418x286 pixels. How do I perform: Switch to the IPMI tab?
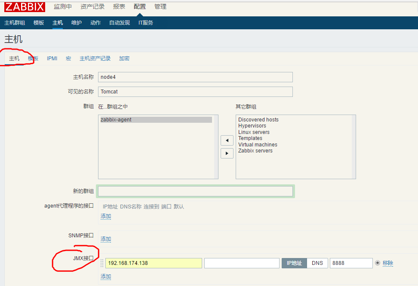click(52, 59)
